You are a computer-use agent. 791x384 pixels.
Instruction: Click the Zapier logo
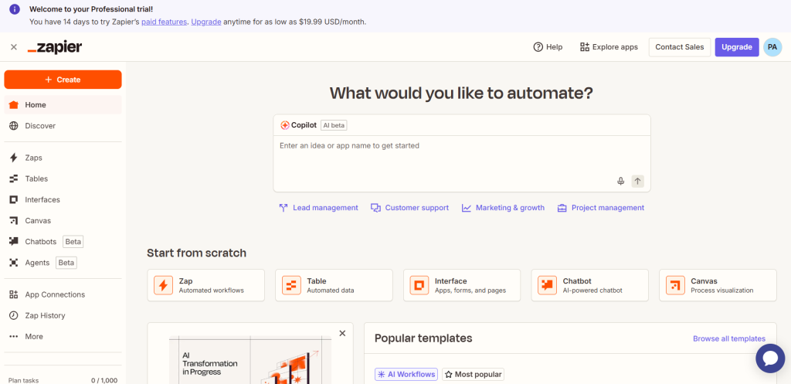55,47
